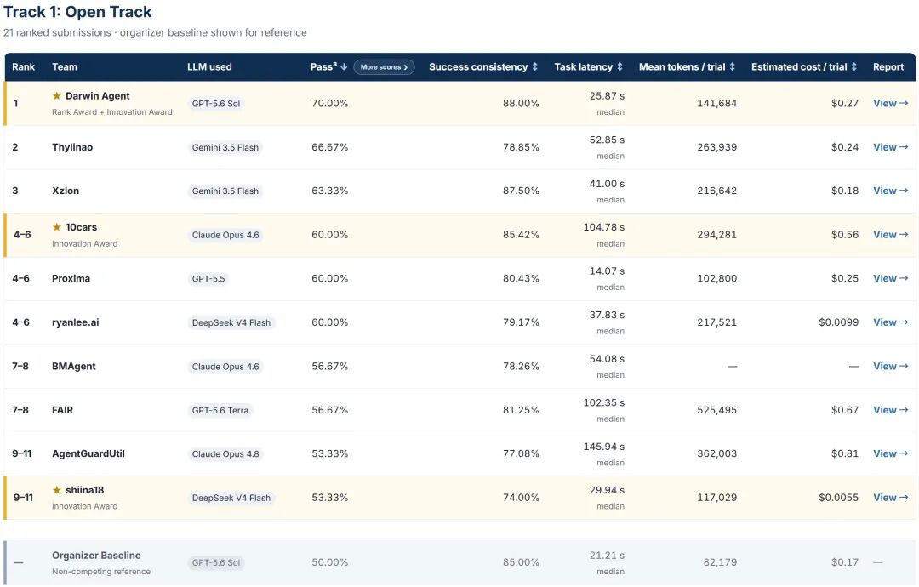
Task: Open the FAIR report link
Action: pos(890,410)
